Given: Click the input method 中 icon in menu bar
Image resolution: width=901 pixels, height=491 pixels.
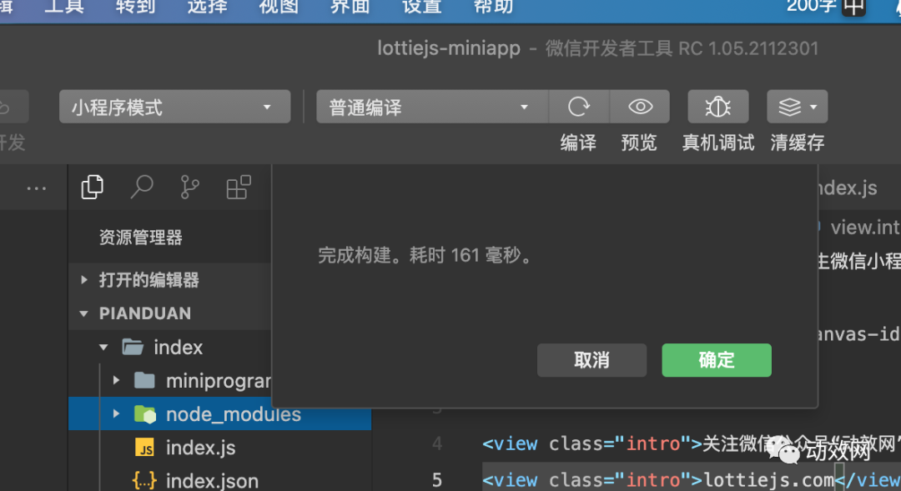Looking at the screenshot, I should coord(854,7).
